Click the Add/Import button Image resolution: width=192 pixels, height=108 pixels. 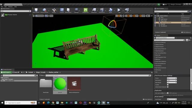tap(6, 72)
